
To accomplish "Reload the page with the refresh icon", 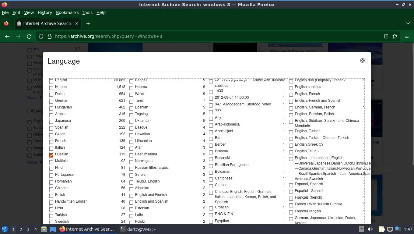I will pyautogui.click(x=29, y=36).
